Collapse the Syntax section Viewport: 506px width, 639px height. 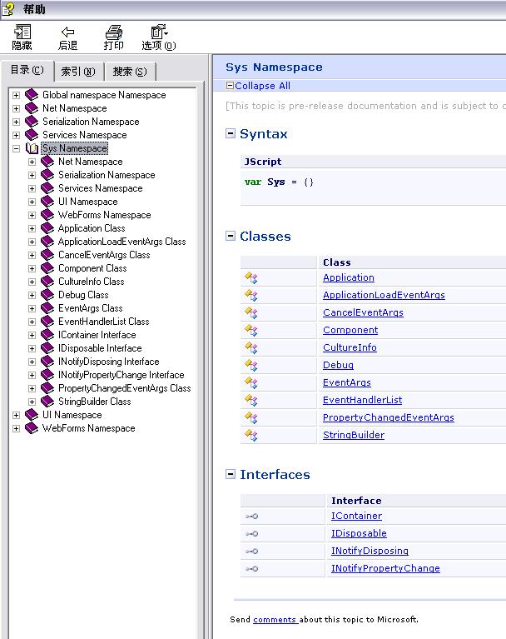point(231,133)
